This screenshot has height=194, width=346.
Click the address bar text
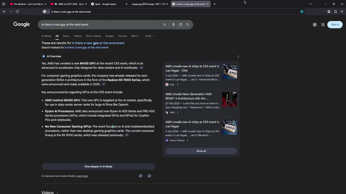tap(71, 12)
